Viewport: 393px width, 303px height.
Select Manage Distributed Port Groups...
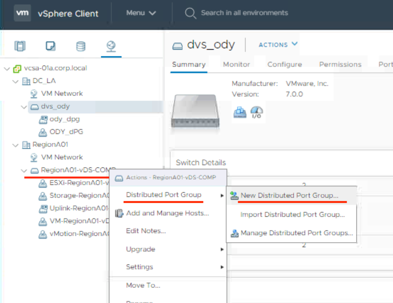point(291,233)
